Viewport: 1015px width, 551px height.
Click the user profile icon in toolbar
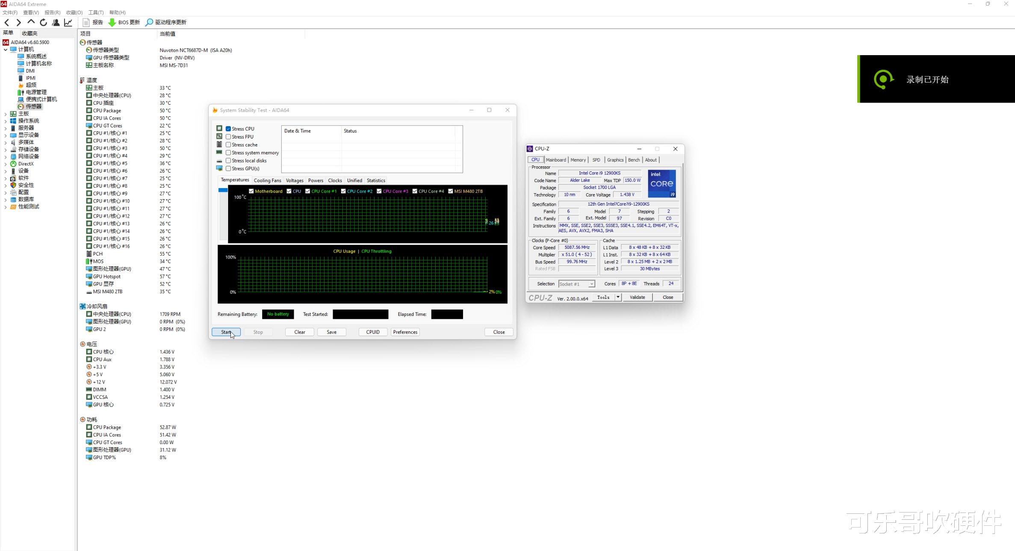[56, 22]
